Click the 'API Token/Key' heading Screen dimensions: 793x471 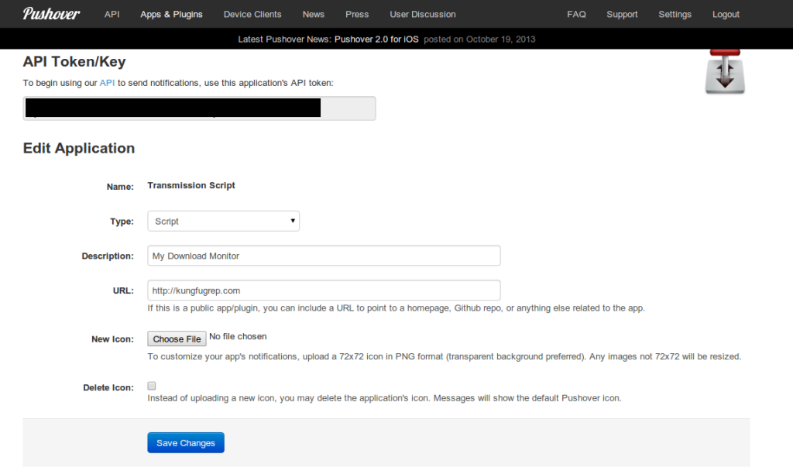74,62
